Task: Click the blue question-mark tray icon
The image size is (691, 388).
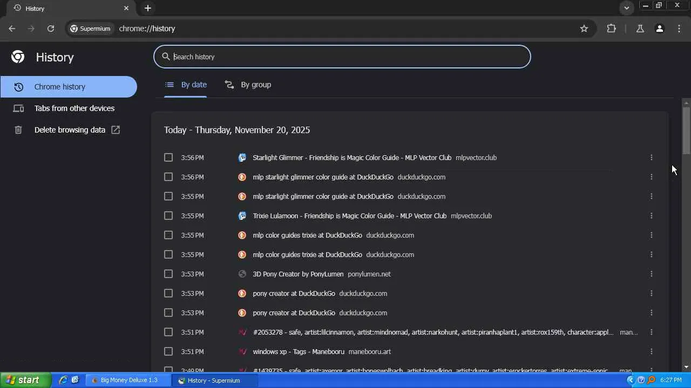Action: [x=641, y=380]
